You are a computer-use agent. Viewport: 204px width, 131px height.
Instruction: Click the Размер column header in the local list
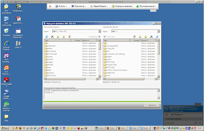pyautogui.click(x=77, y=41)
